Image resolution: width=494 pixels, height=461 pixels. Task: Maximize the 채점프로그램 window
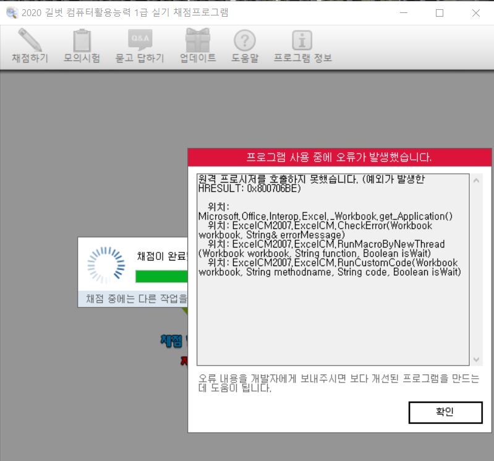[x=440, y=13]
